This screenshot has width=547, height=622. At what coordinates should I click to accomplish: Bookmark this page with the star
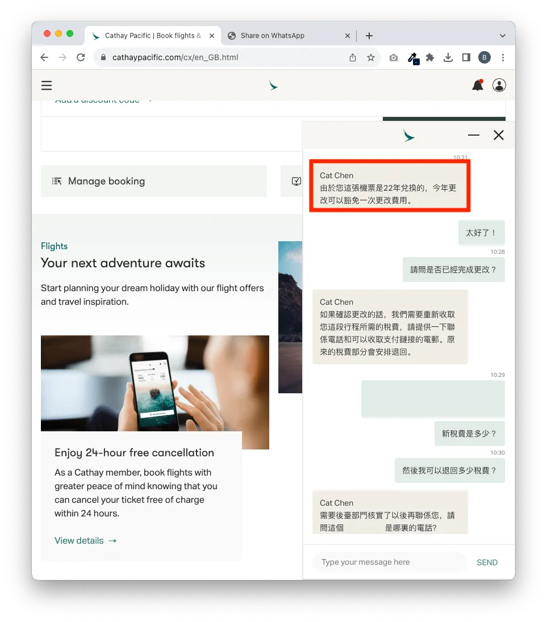click(371, 57)
